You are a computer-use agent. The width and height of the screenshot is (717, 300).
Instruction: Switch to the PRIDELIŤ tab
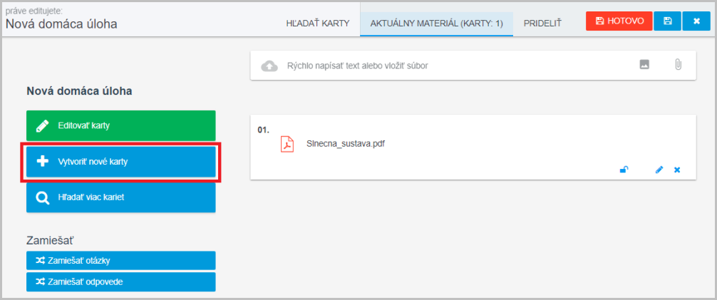542,24
